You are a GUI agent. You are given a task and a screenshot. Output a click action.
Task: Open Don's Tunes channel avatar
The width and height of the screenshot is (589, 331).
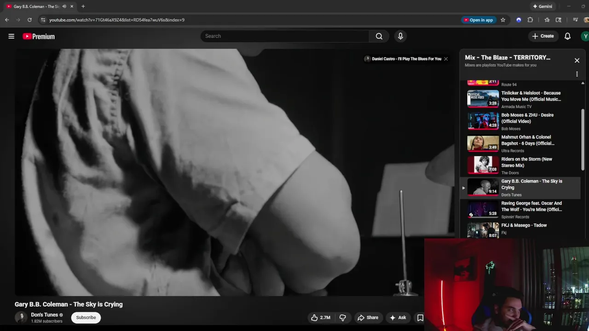(x=21, y=318)
